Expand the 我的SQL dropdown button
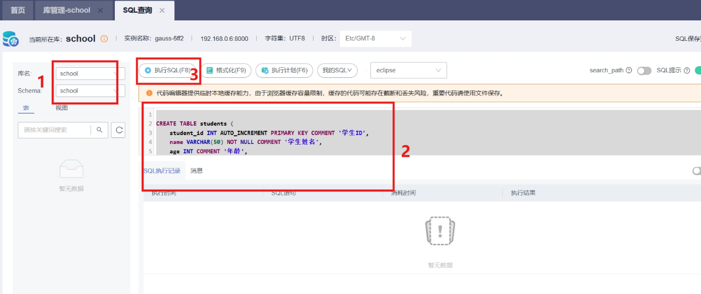 (x=337, y=71)
